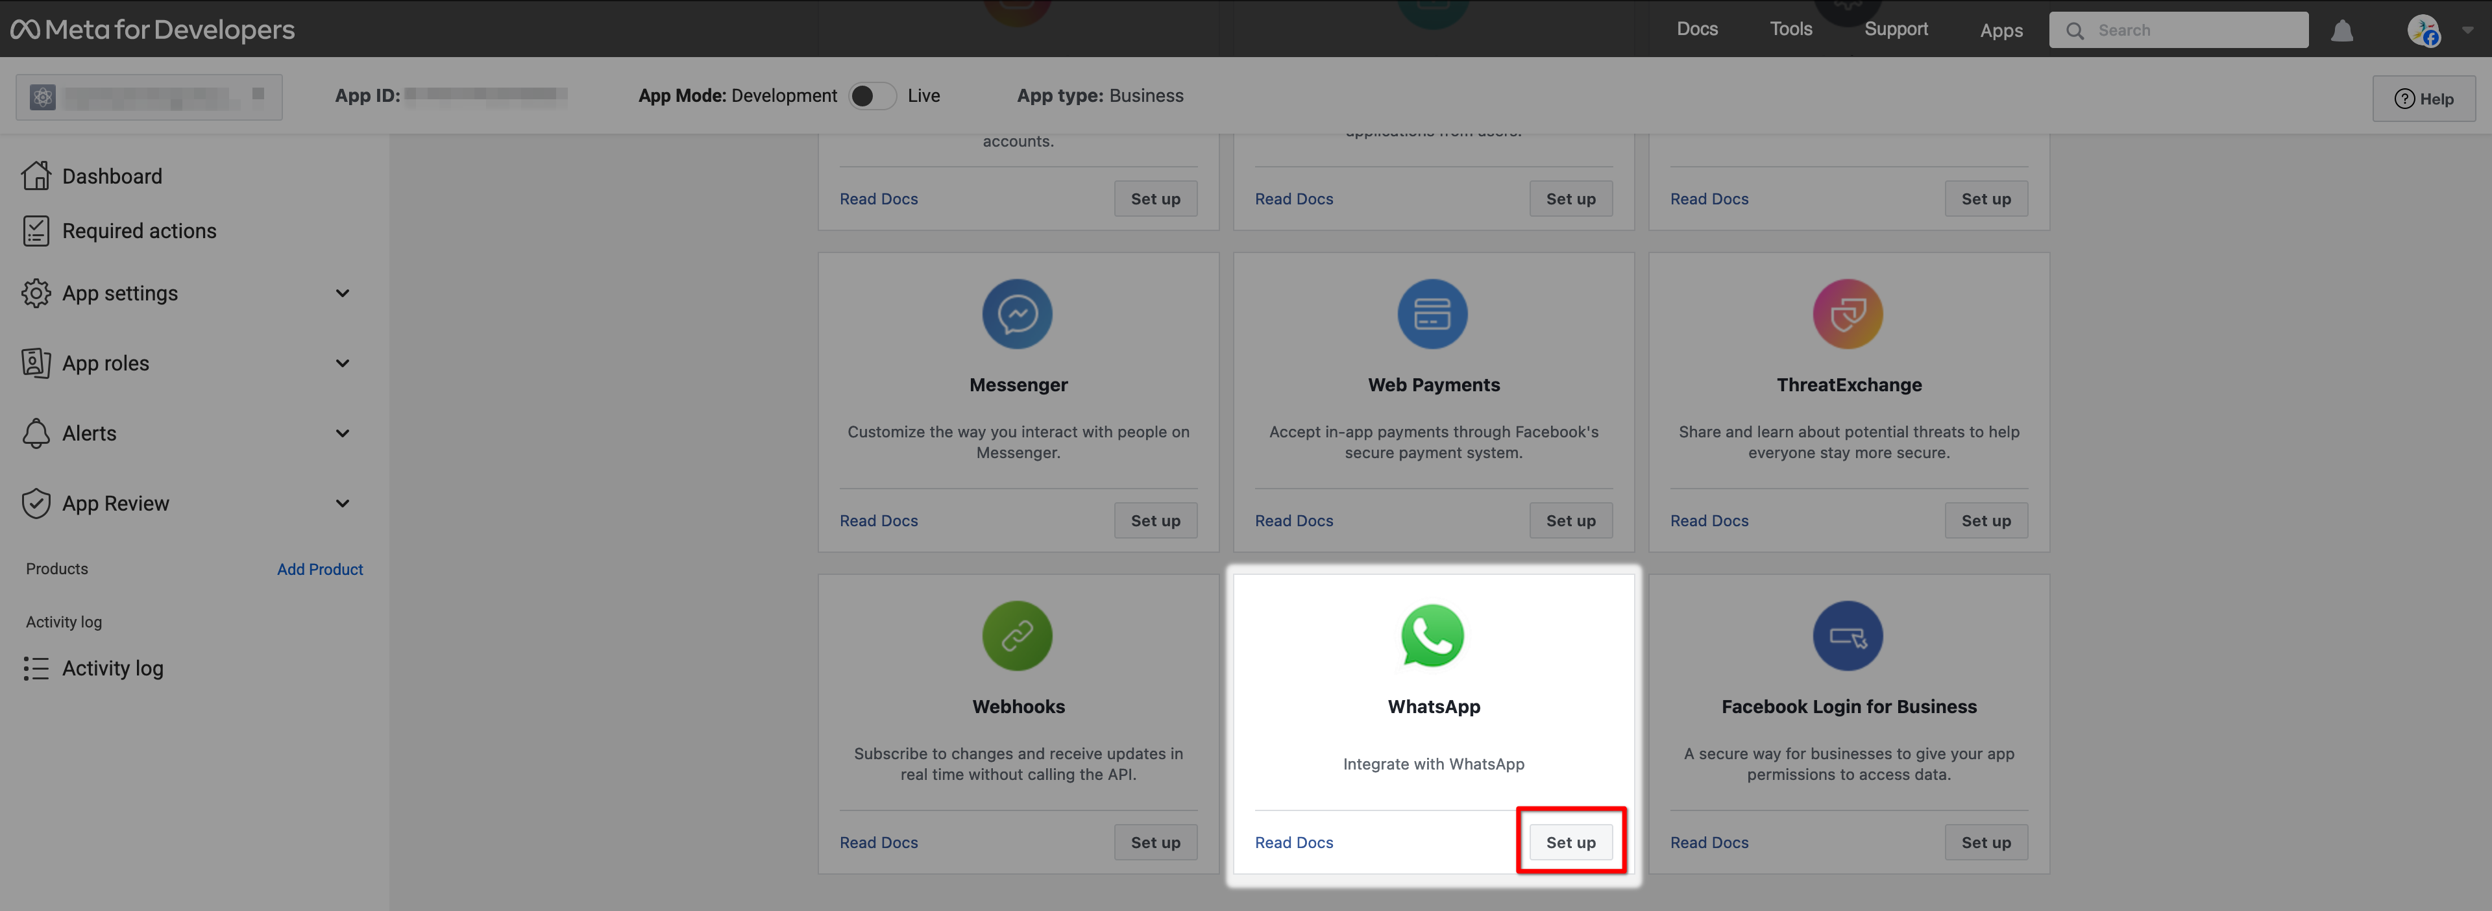The width and height of the screenshot is (2492, 911).
Task: Click the WhatsApp logo icon
Action: pos(1433,637)
